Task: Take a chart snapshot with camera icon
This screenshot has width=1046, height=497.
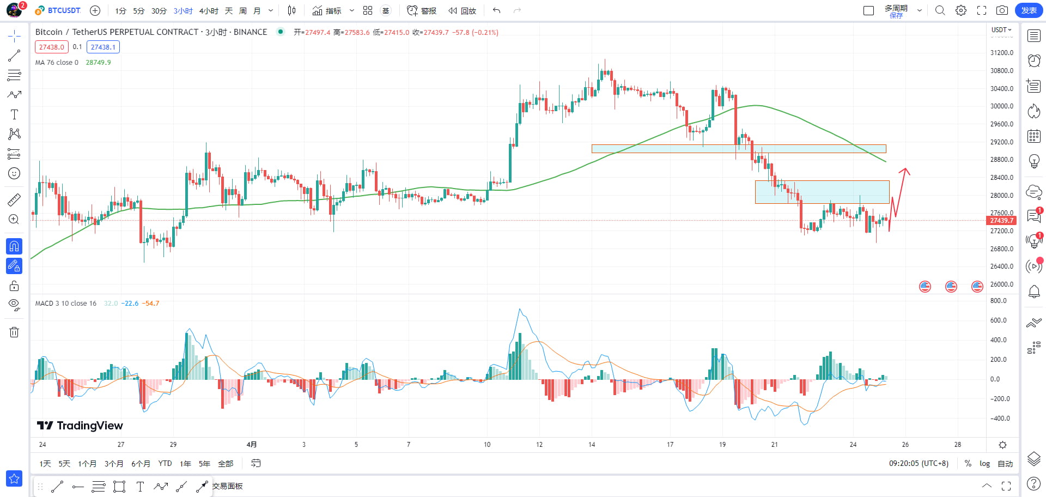Action: 1002,10
